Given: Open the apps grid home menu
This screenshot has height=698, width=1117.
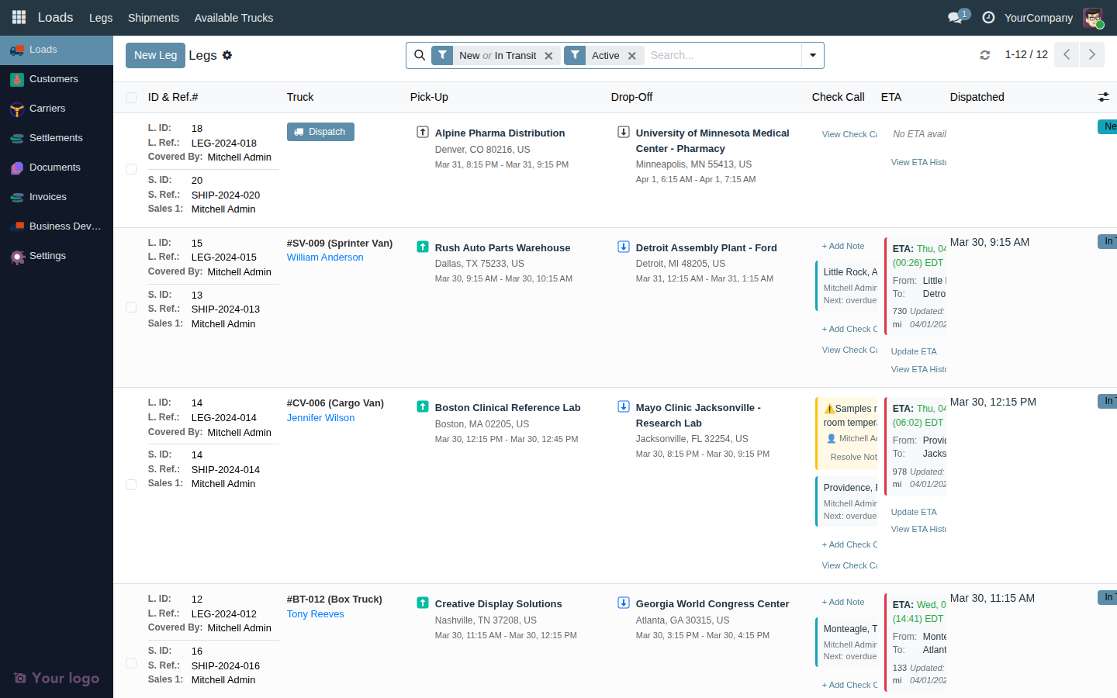Looking at the screenshot, I should coord(19,17).
